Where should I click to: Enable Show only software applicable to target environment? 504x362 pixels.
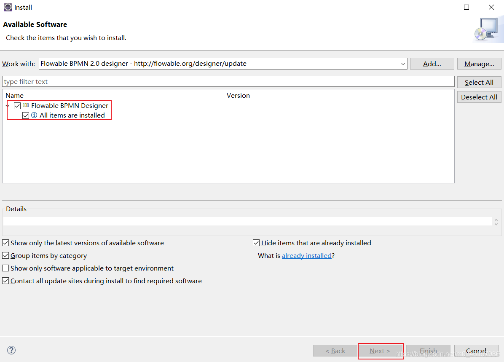[5, 268]
